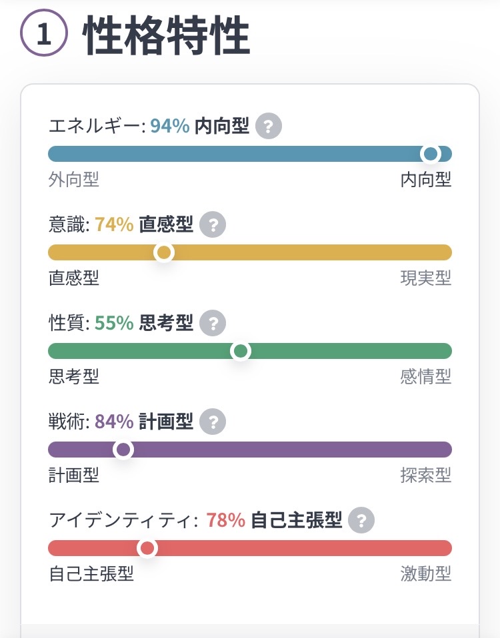Click help icon beside 意識 直感型
Viewport: 500px width, 638px height.
click(213, 225)
